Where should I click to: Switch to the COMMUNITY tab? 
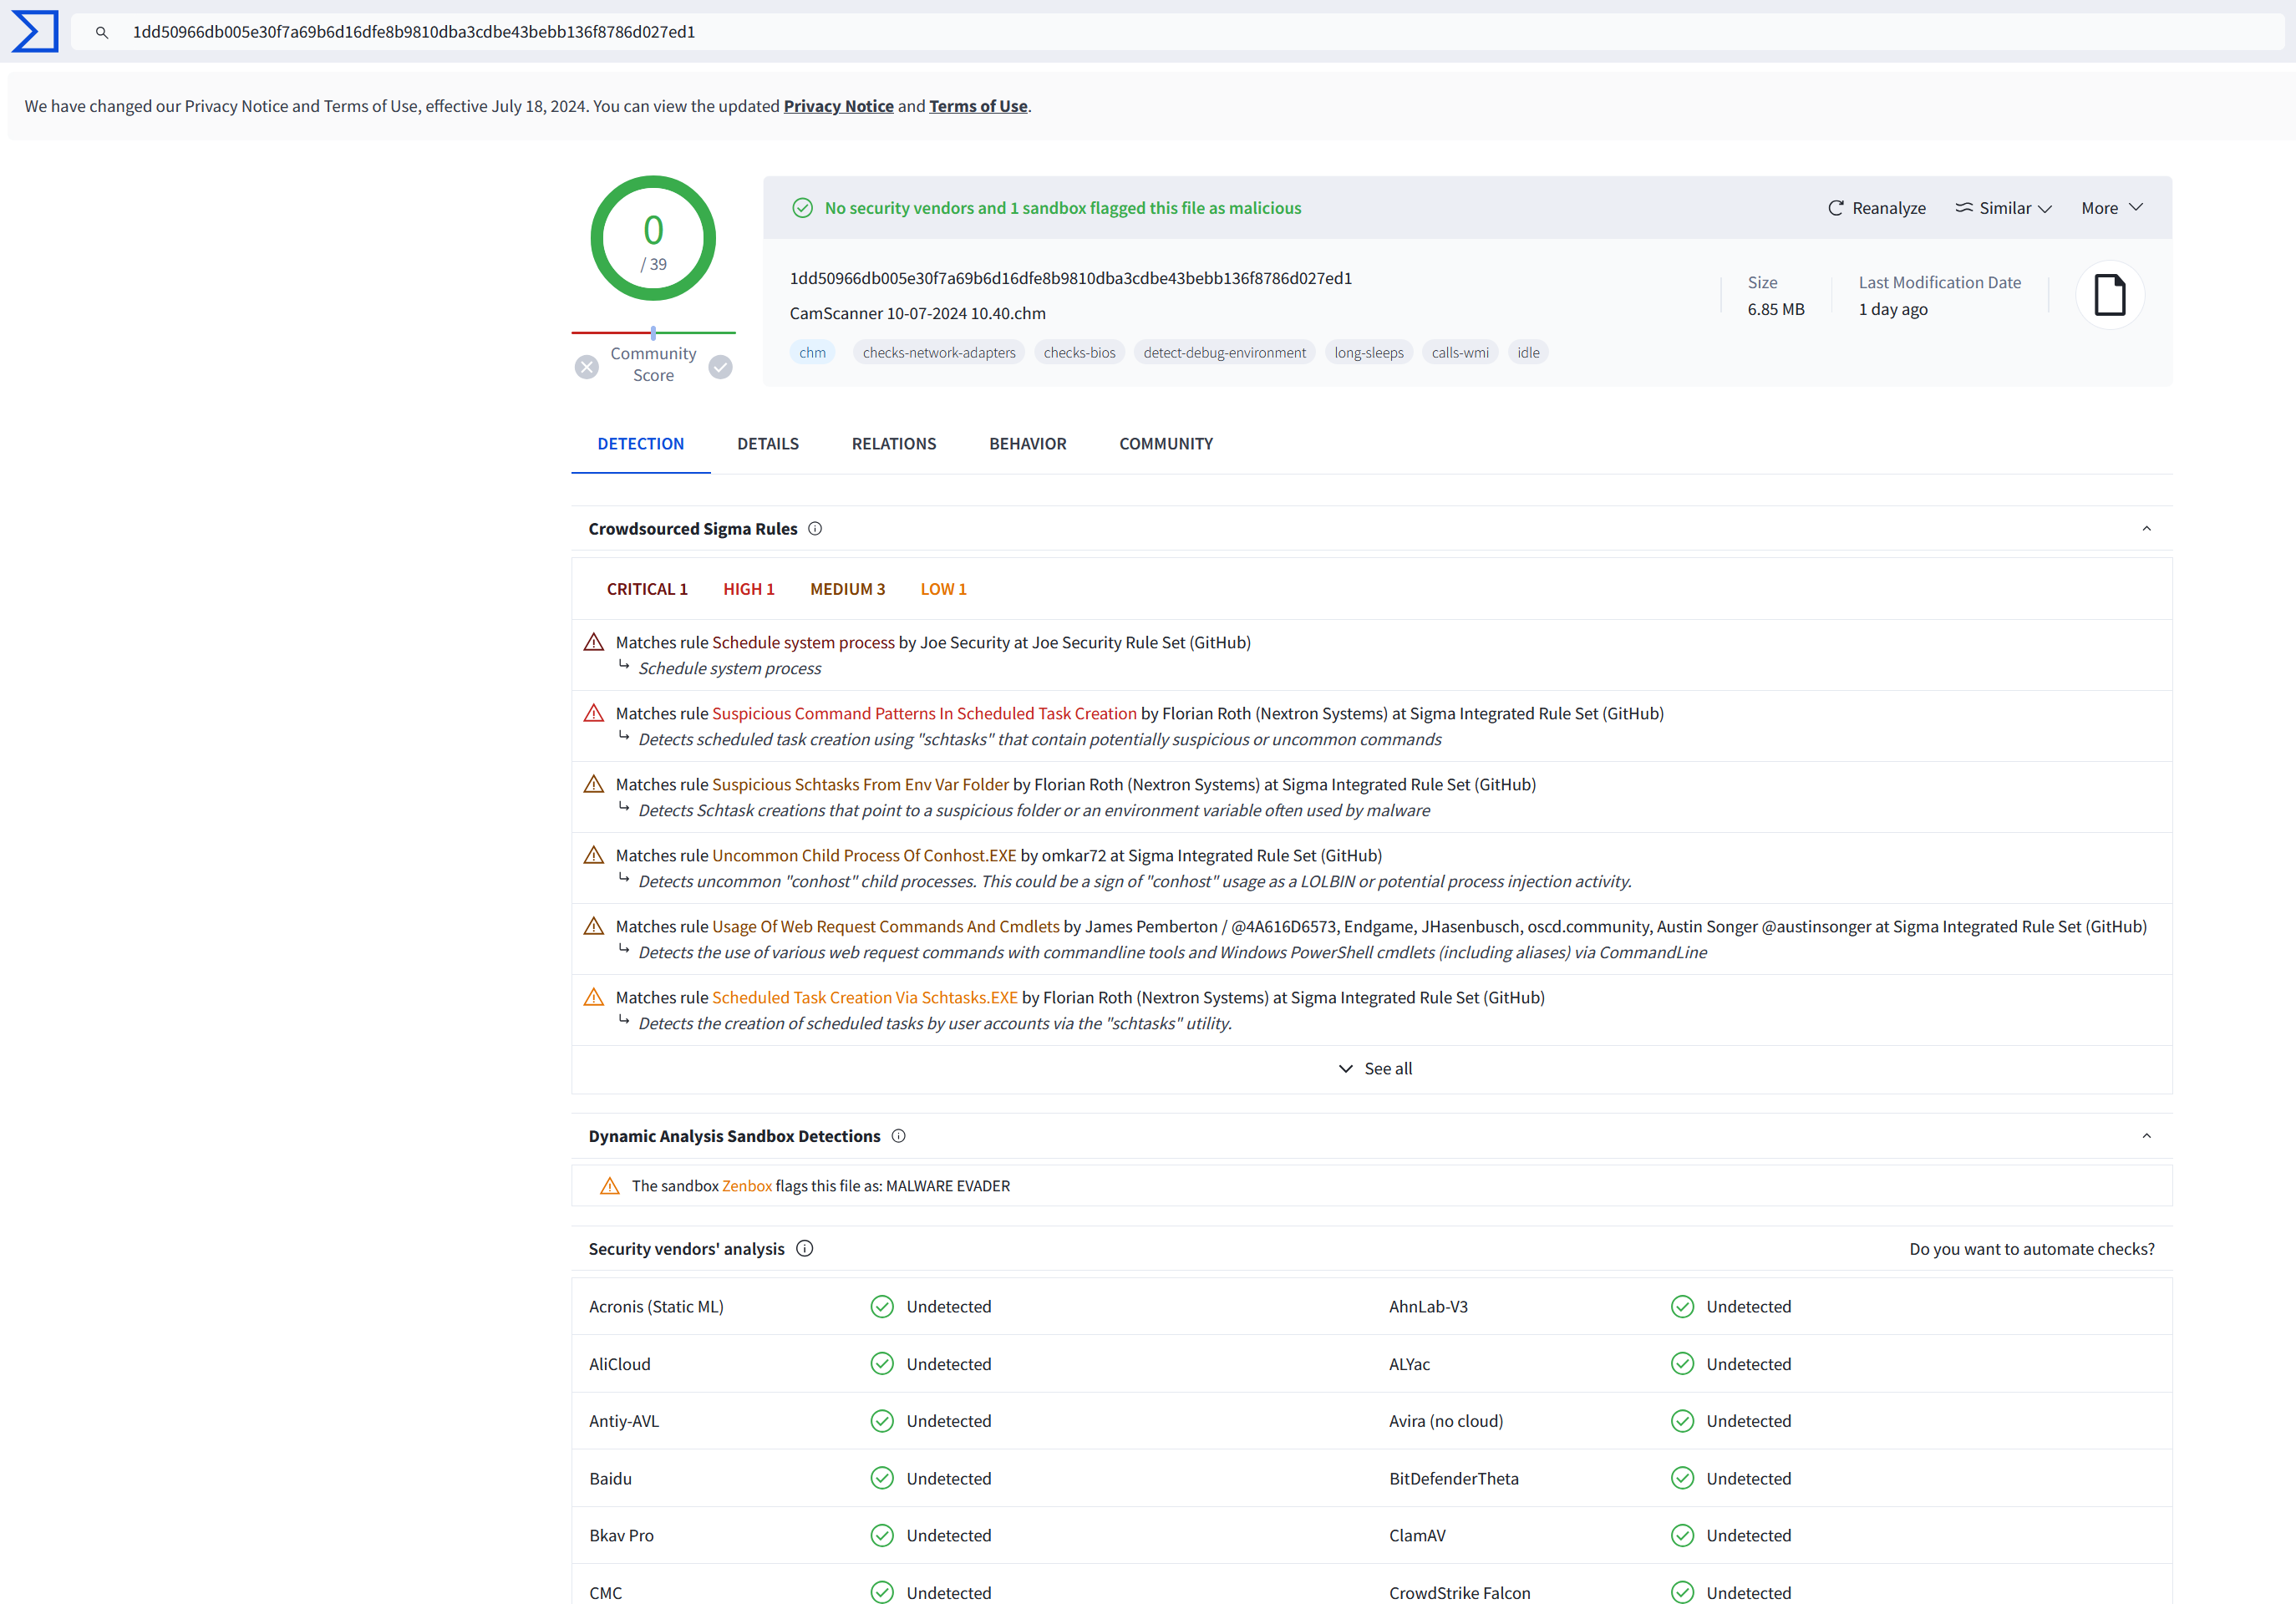point(1166,442)
